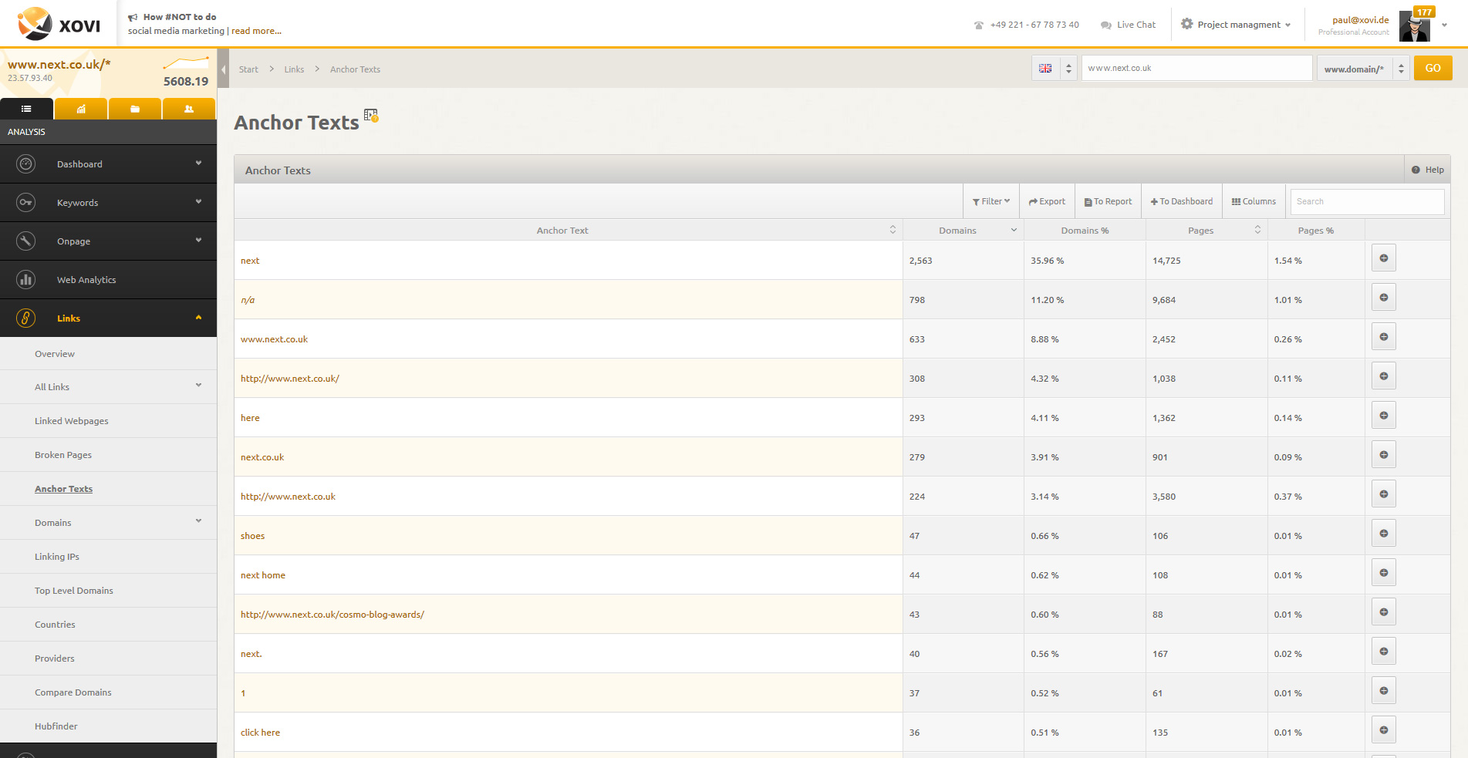Open the list view sidebar tab
This screenshot has width=1468, height=758.
click(26, 109)
